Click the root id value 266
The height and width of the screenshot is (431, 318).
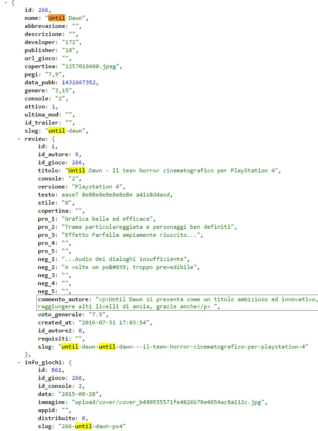43,10
